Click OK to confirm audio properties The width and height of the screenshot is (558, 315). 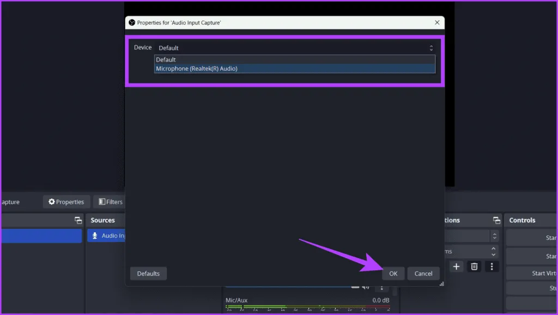[393, 274]
